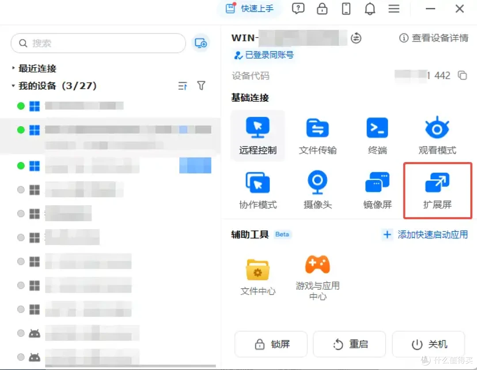The height and width of the screenshot is (370, 477).
Task: Open 远程控制 remote control
Action: pyautogui.click(x=257, y=136)
